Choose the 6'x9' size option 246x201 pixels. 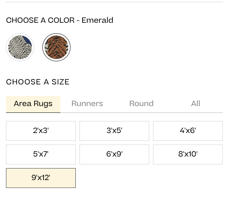pos(114,154)
